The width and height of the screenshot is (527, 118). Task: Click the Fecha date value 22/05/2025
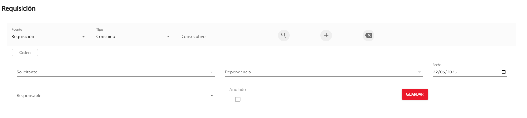point(445,72)
